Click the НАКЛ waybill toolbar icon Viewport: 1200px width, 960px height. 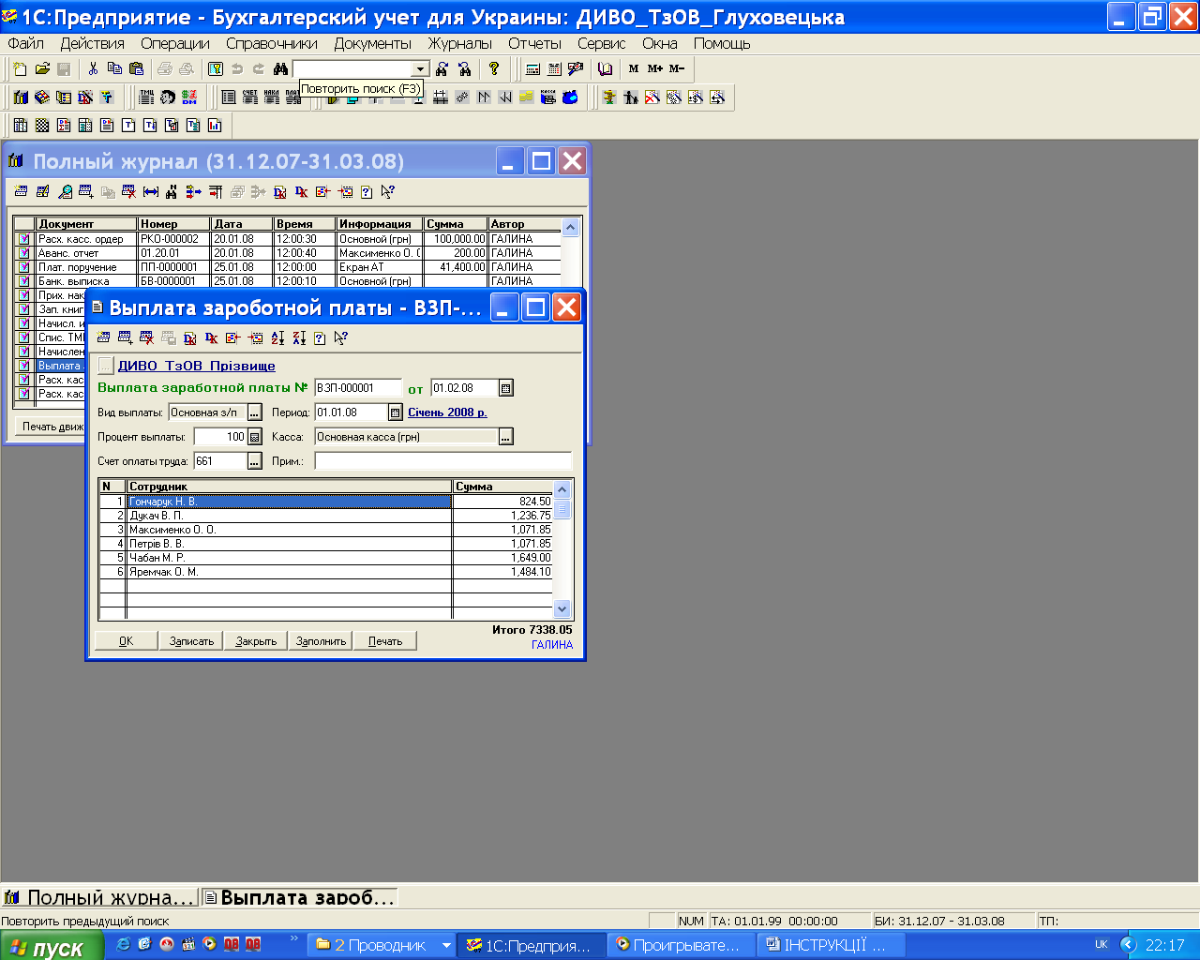point(272,97)
